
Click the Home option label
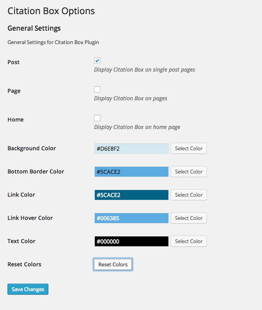pos(16,120)
